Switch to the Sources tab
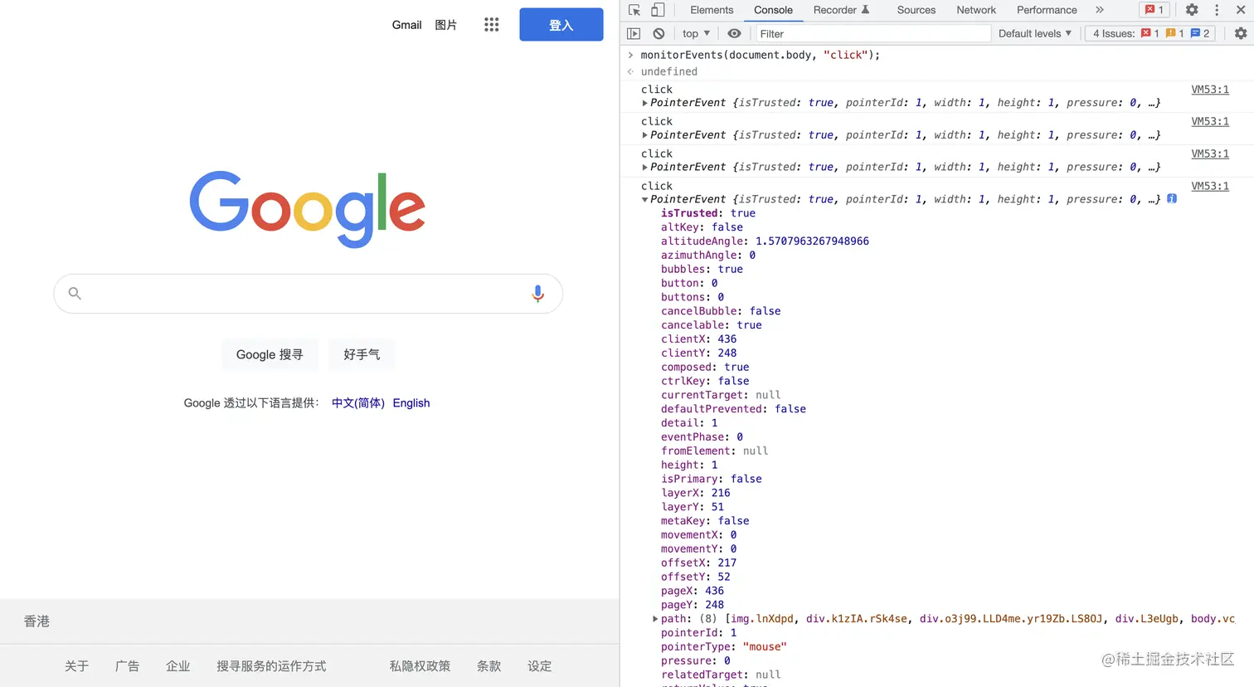This screenshot has width=1254, height=687. 916,10
